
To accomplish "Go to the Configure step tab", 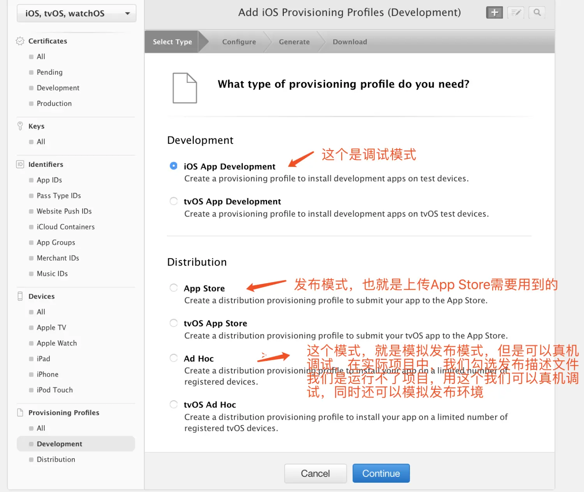I will click(239, 42).
